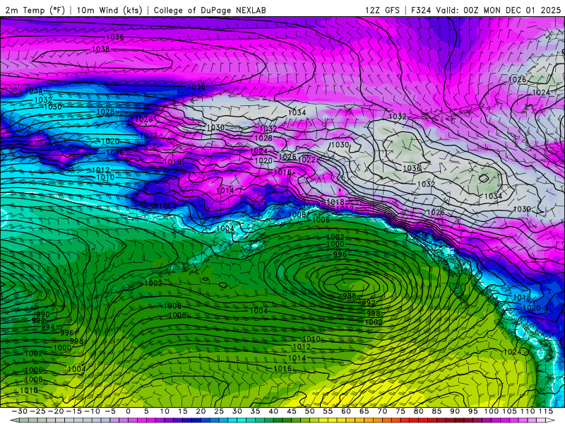
Task: Click the 40 value on the temperature scale
Action: tap(273, 411)
